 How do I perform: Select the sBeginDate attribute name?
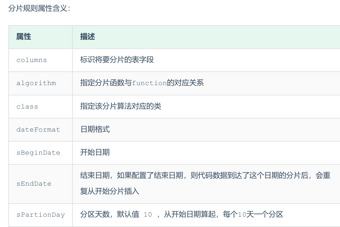(38, 153)
